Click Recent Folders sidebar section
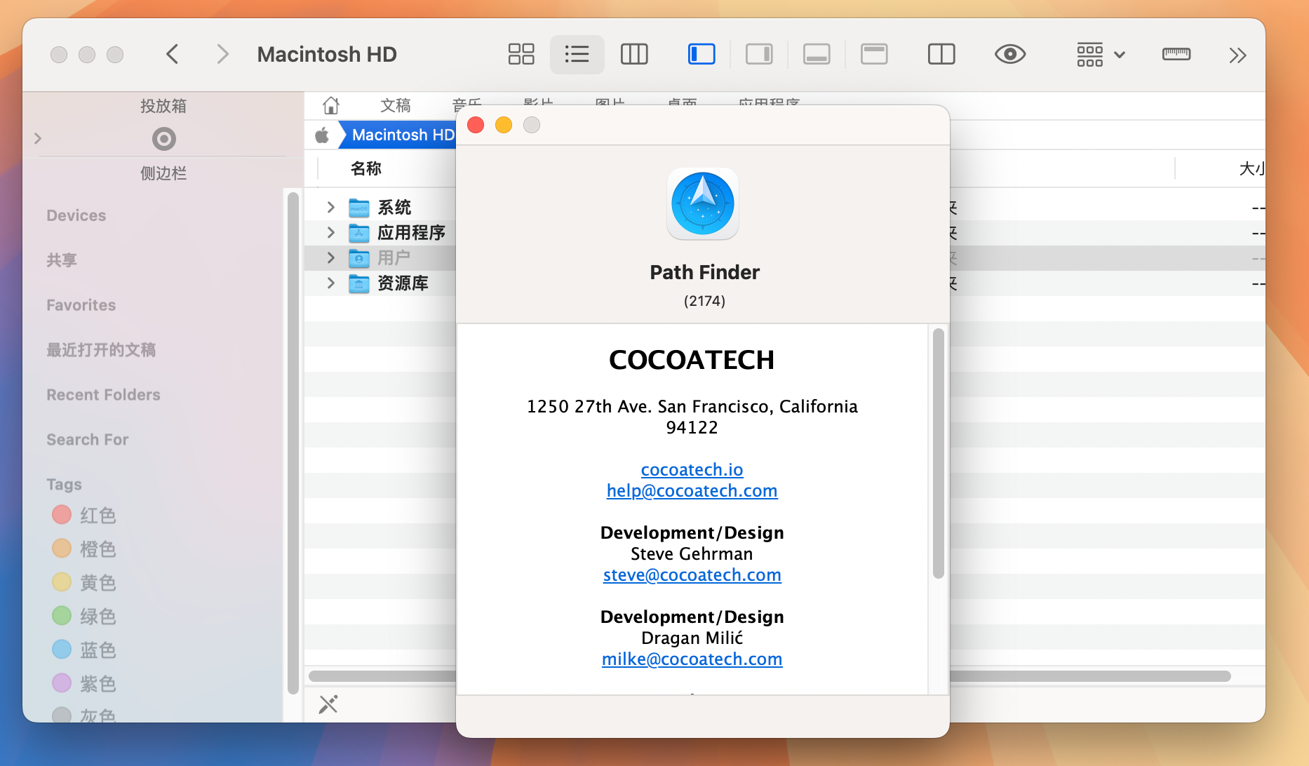The width and height of the screenshot is (1309, 766). [103, 395]
